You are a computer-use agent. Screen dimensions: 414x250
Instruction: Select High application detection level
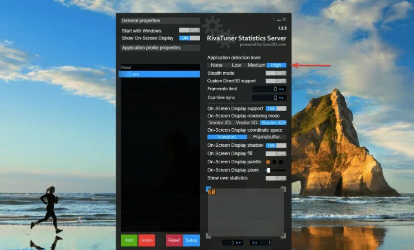[277, 65]
